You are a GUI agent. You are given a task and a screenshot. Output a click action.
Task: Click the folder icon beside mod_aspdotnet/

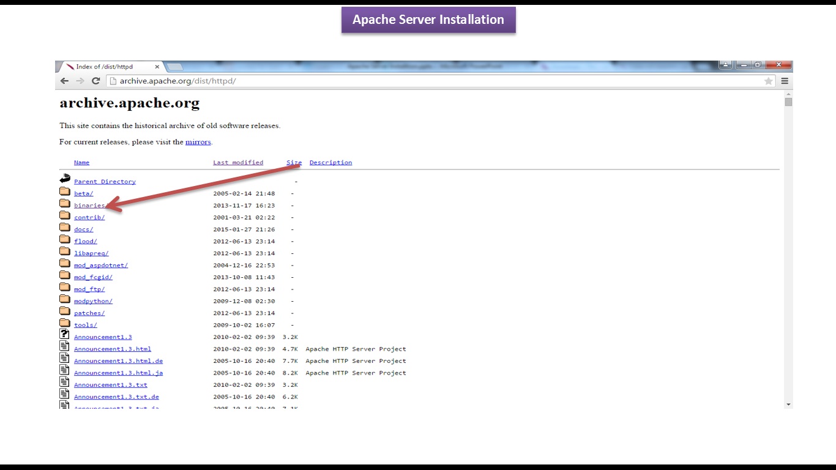[65, 263]
